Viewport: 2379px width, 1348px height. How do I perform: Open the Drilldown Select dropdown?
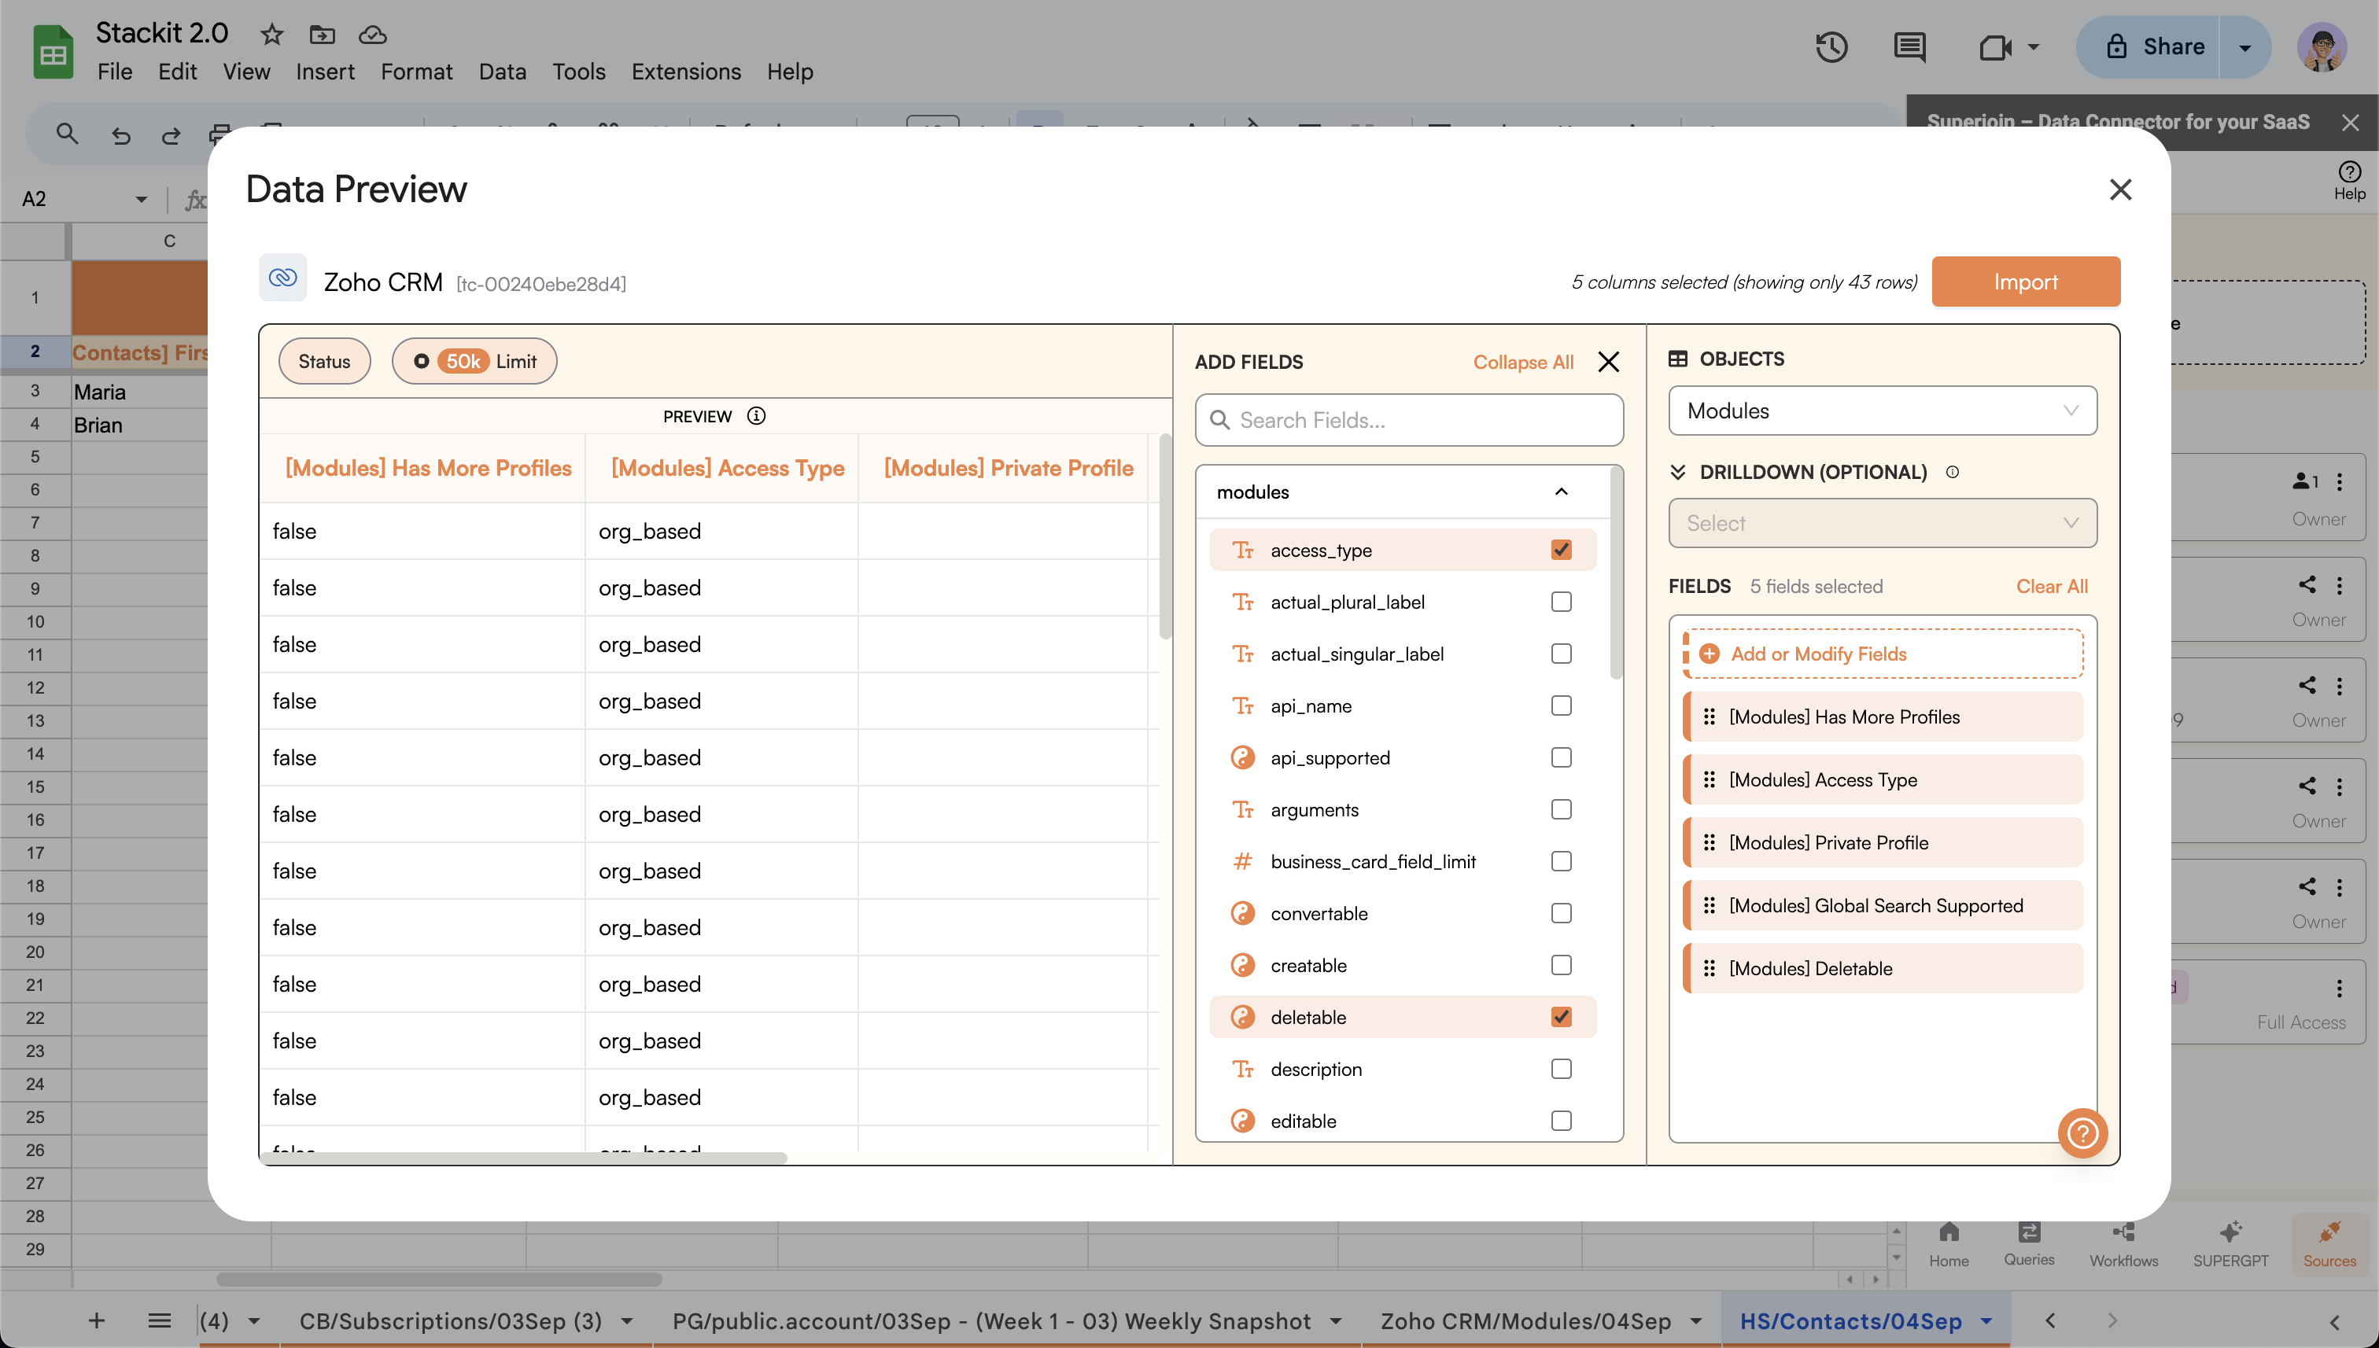coord(1882,523)
